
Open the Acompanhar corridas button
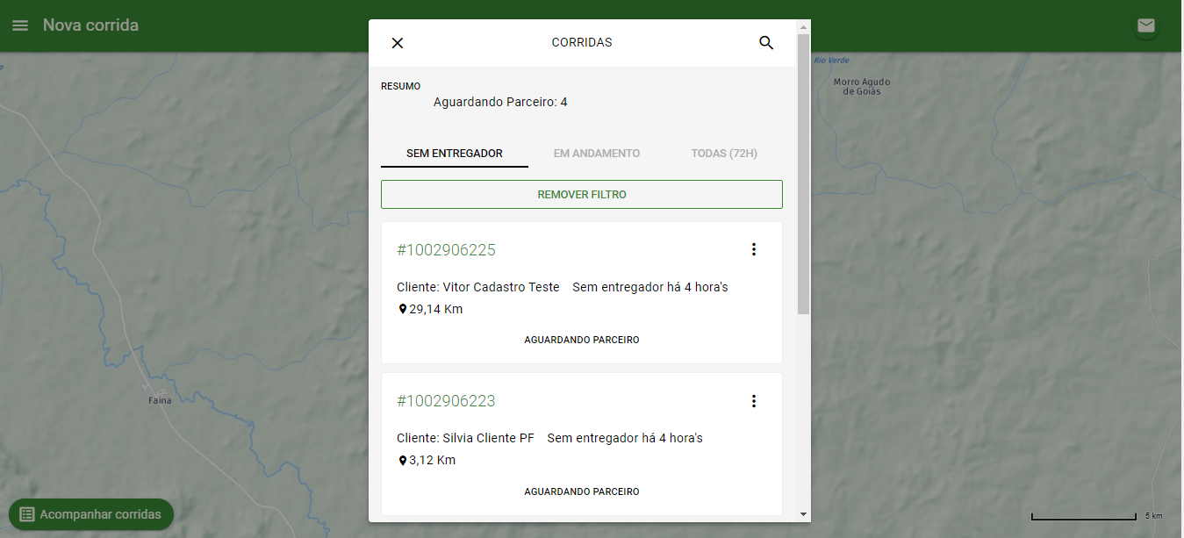(x=91, y=514)
